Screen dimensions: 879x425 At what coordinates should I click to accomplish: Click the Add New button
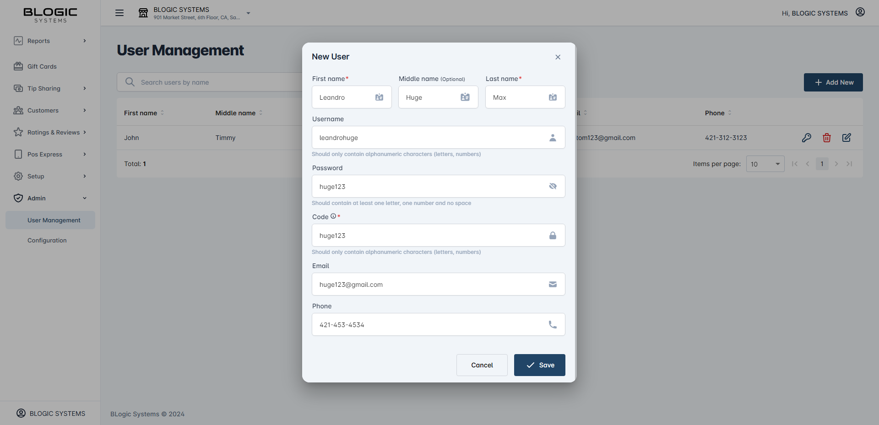[x=833, y=82]
